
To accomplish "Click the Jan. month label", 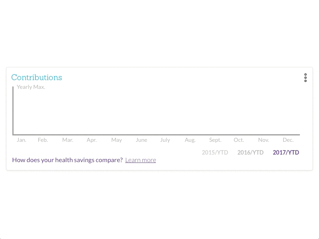I will (x=22, y=140).
